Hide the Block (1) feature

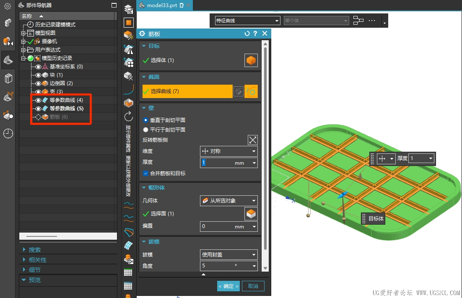tap(38, 75)
